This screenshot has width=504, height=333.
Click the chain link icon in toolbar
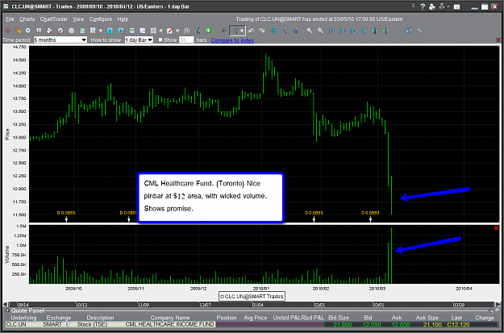click(420, 31)
